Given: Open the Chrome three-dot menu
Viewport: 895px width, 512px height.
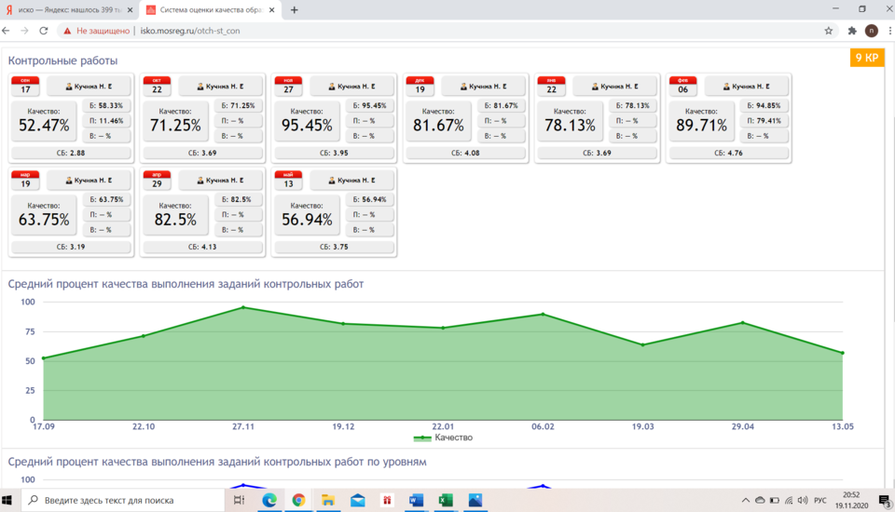Looking at the screenshot, I should [x=885, y=31].
